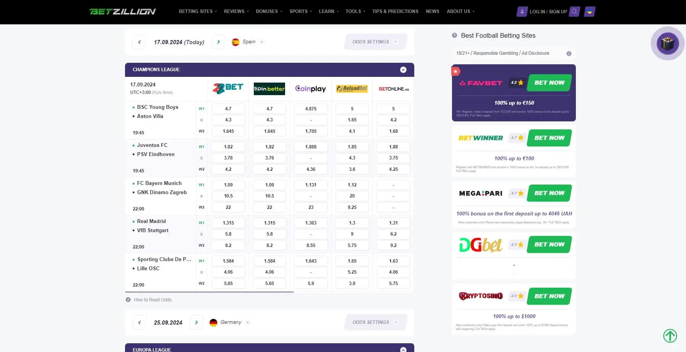Click the FAVBET Bet Now button
The height and width of the screenshot is (352, 686).
pos(549,83)
